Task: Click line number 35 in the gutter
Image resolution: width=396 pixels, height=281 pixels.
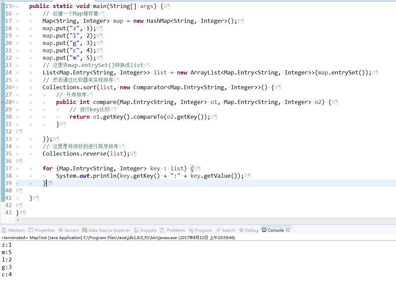Action: [8, 154]
